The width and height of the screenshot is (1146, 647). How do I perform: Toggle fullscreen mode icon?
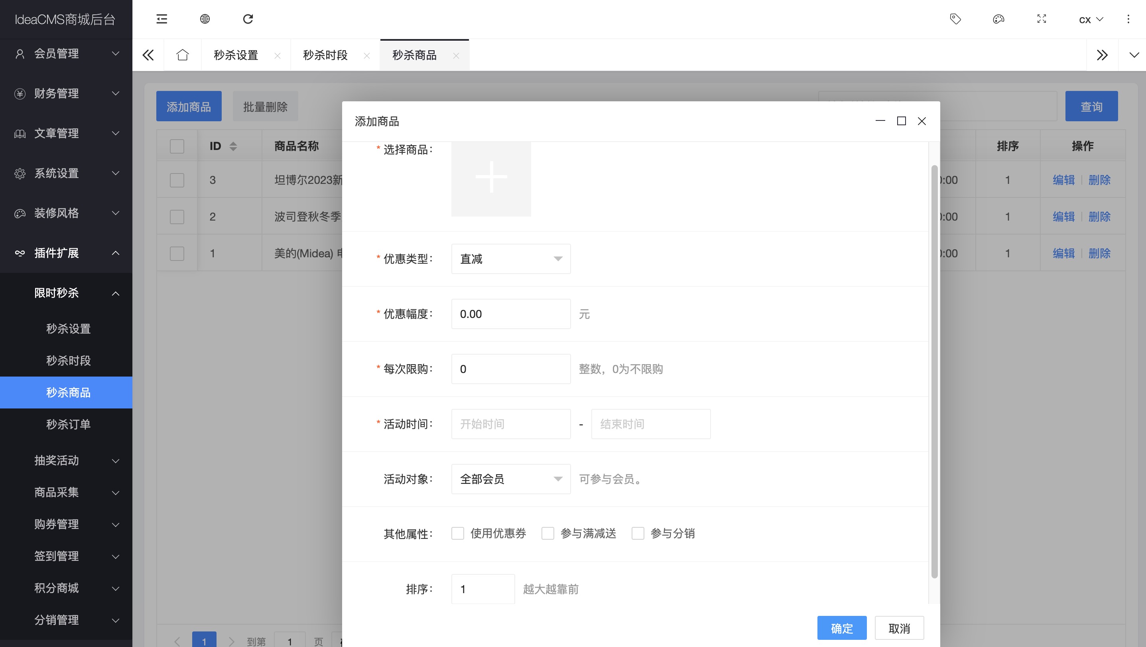pyautogui.click(x=1042, y=19)
